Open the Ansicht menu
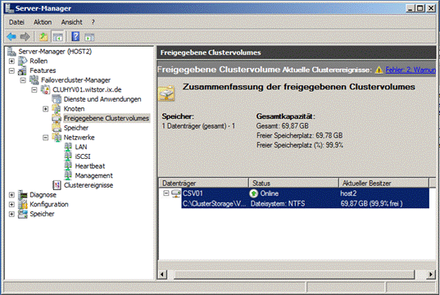 click(x=71, y=22)
